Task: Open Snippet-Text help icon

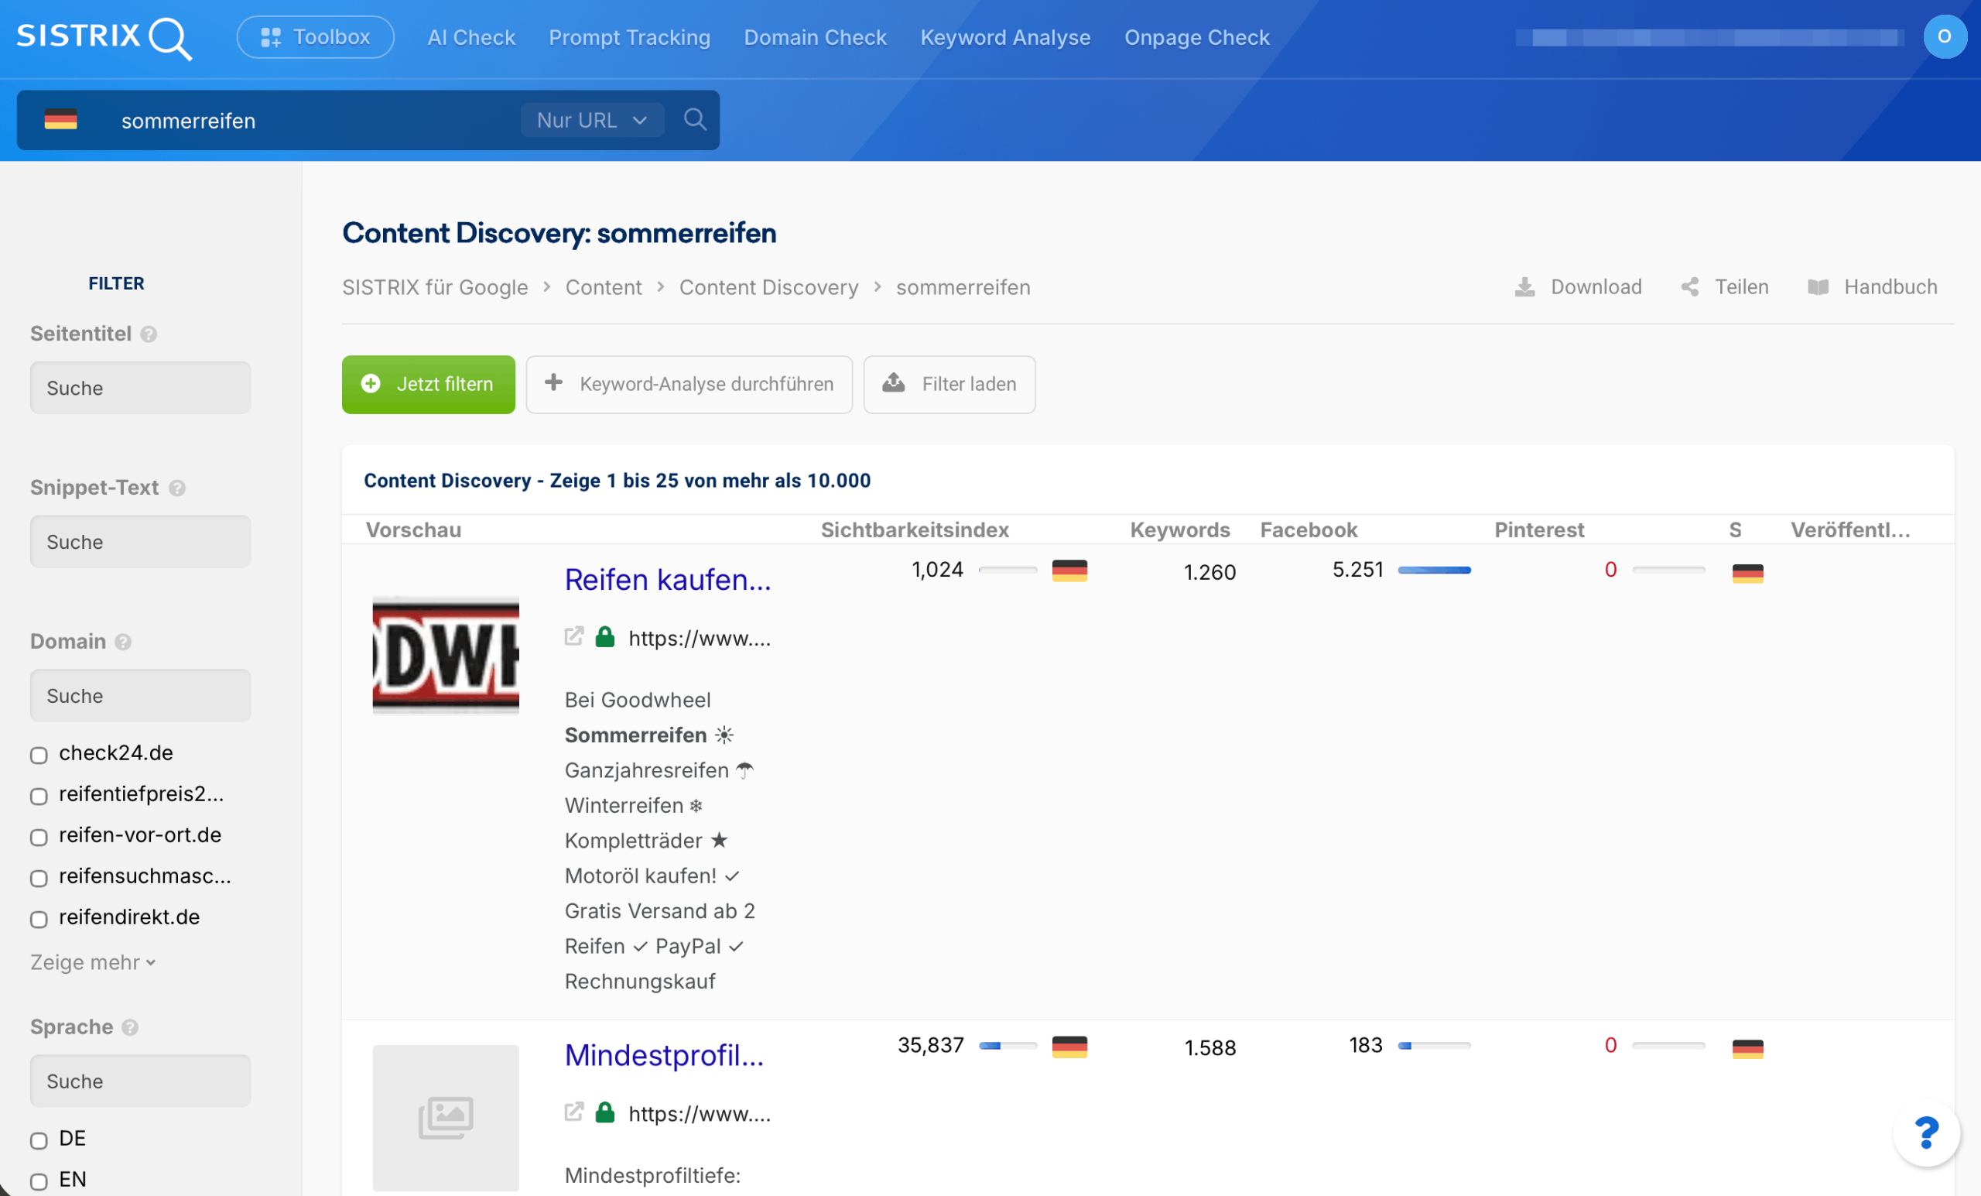Action: pyautogui.click(x=178, y=488)
